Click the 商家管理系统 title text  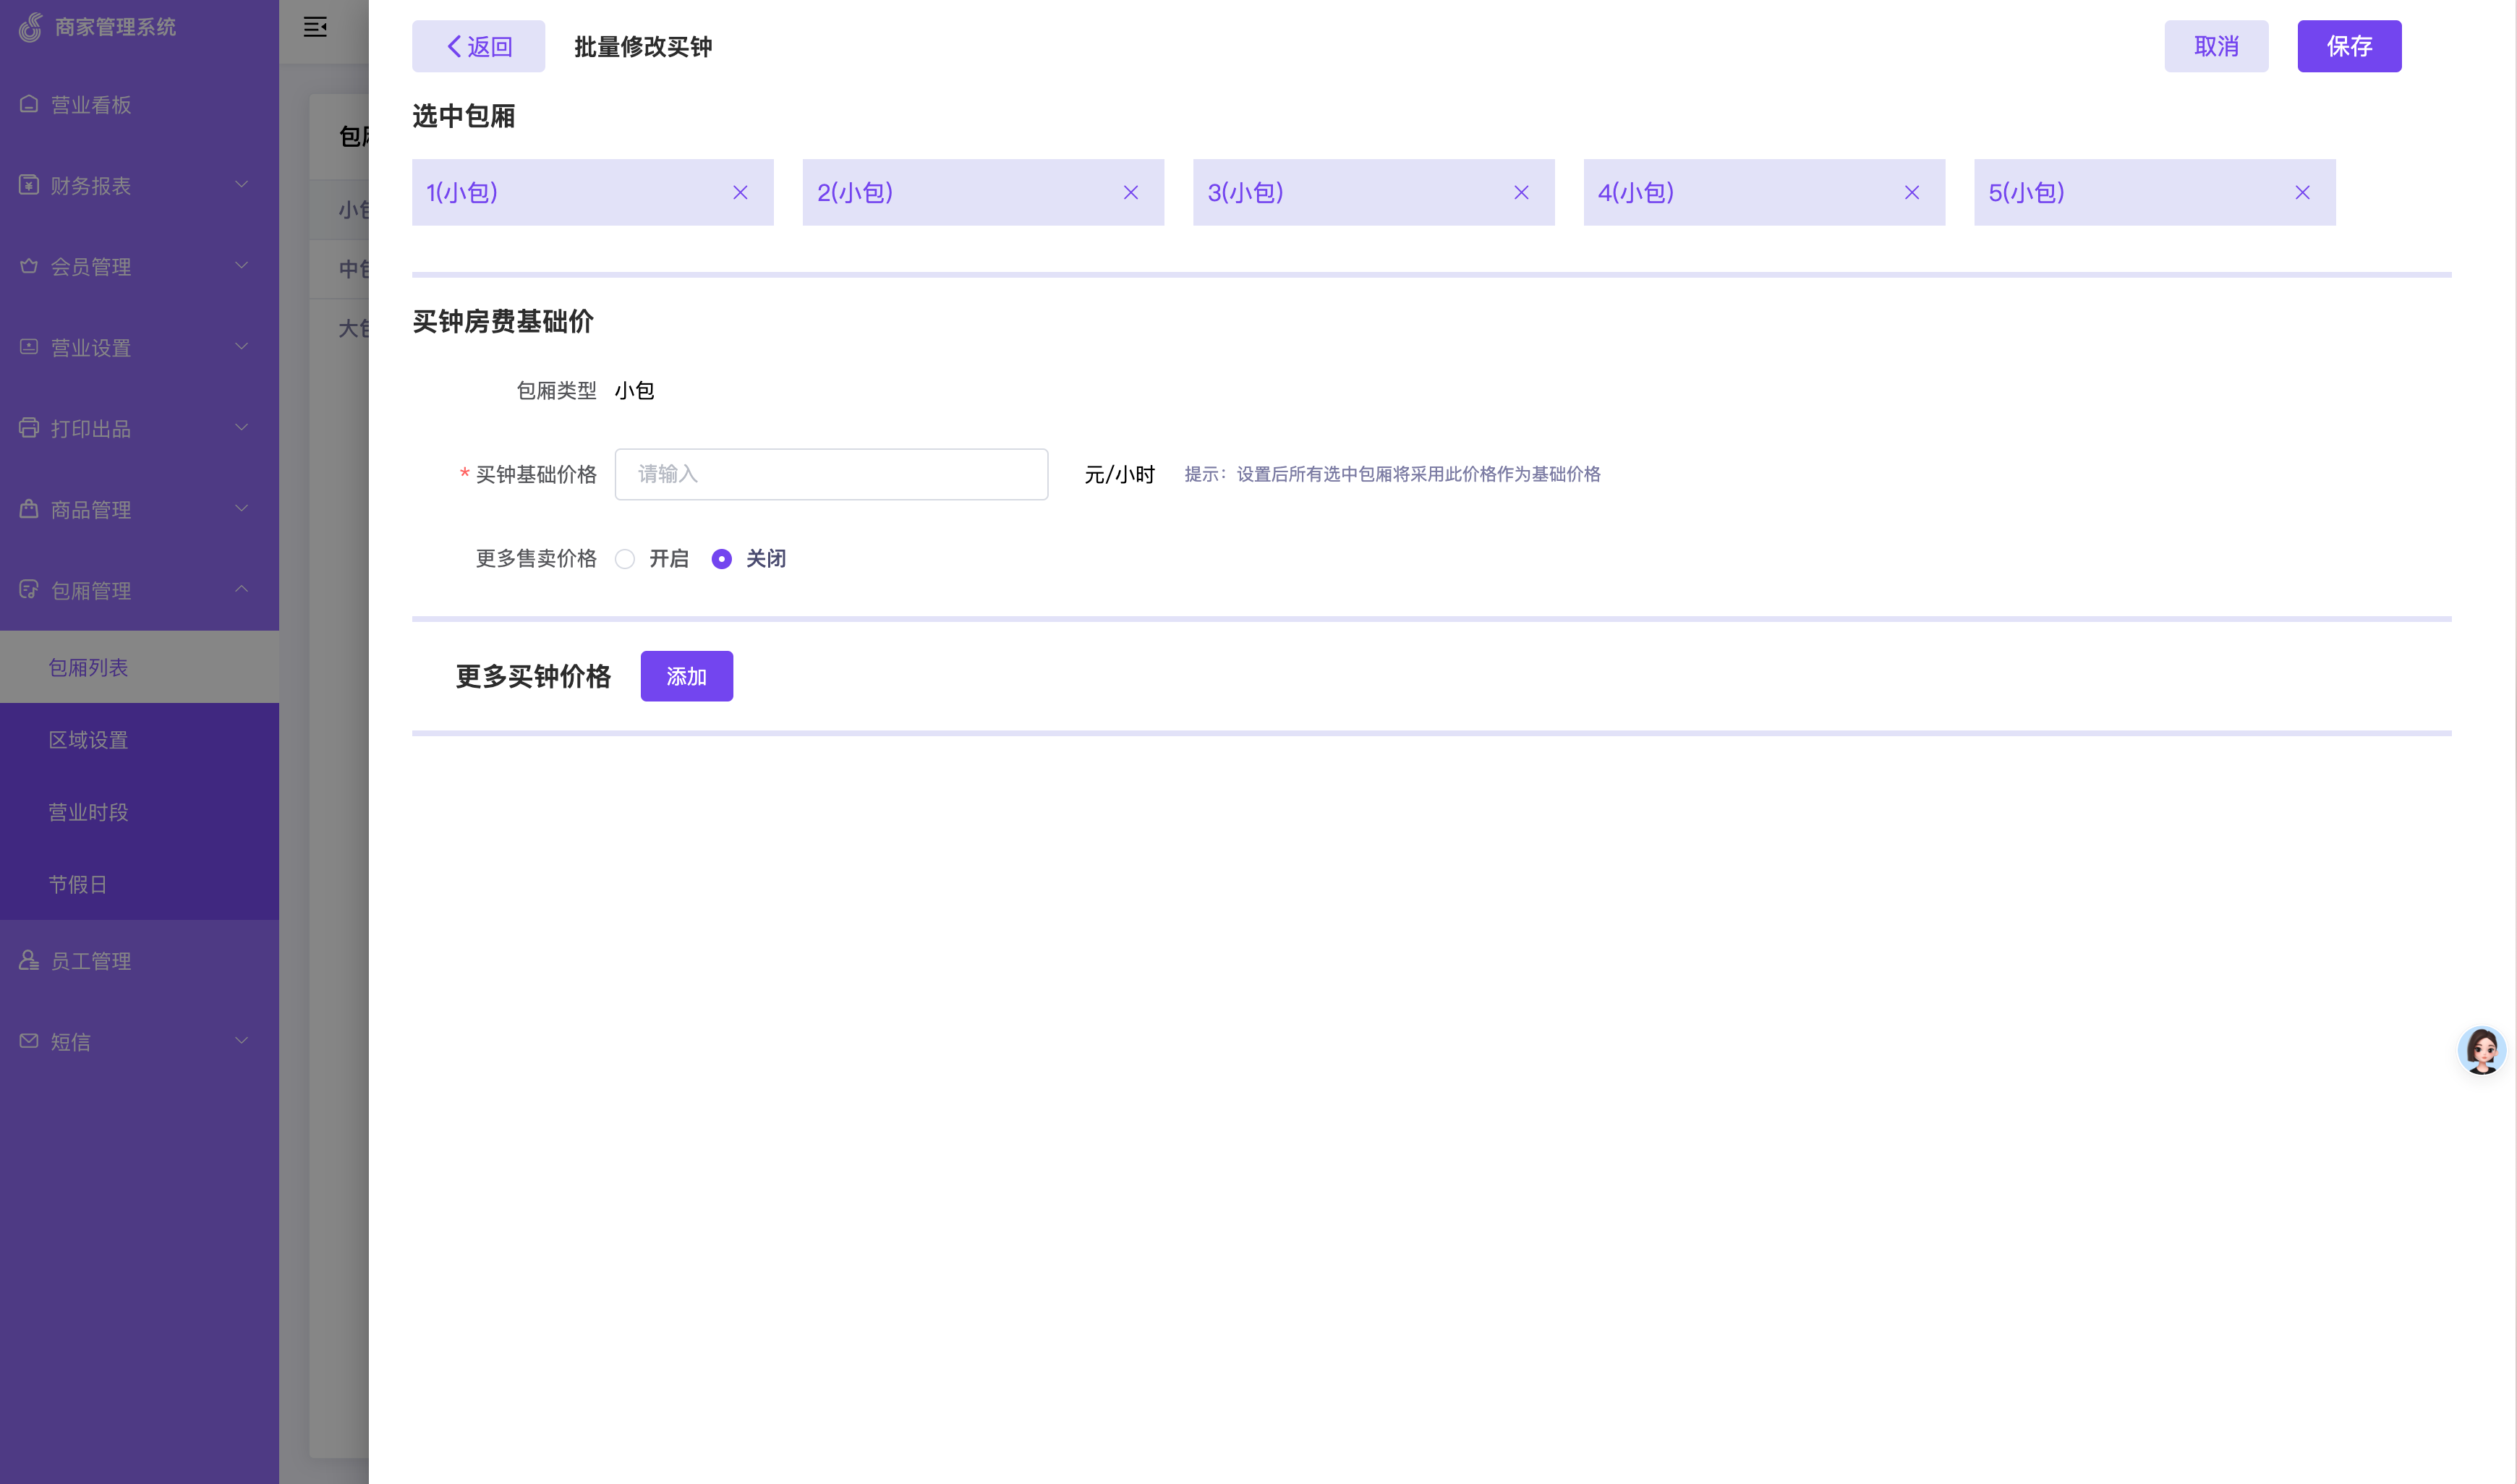tap(115, 27)
